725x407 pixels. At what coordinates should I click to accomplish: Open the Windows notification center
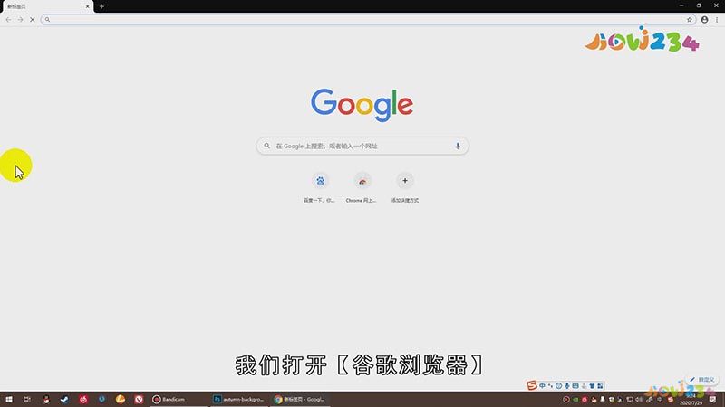pyautogui.click(x=712, y=400)
